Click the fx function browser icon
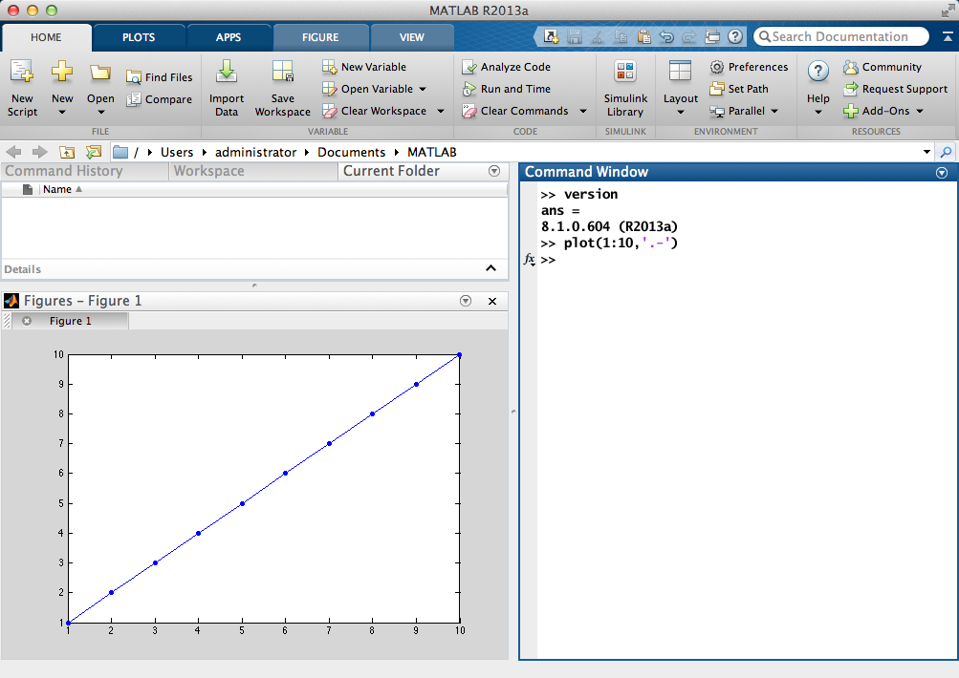This screenshot has height=678, width=959. 530,260
